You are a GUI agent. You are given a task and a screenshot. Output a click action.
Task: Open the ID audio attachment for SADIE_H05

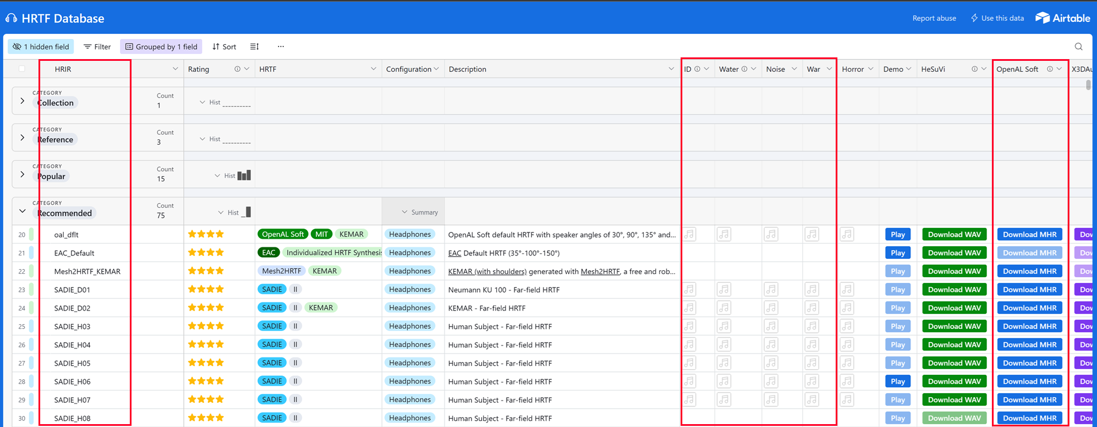point(689,363)
